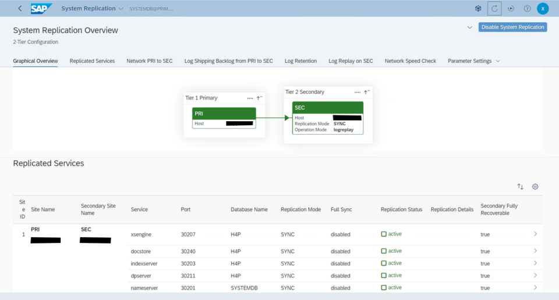559x300 pixels.
Task: Click the Database Name column header
Action: (x=249, y=209)
